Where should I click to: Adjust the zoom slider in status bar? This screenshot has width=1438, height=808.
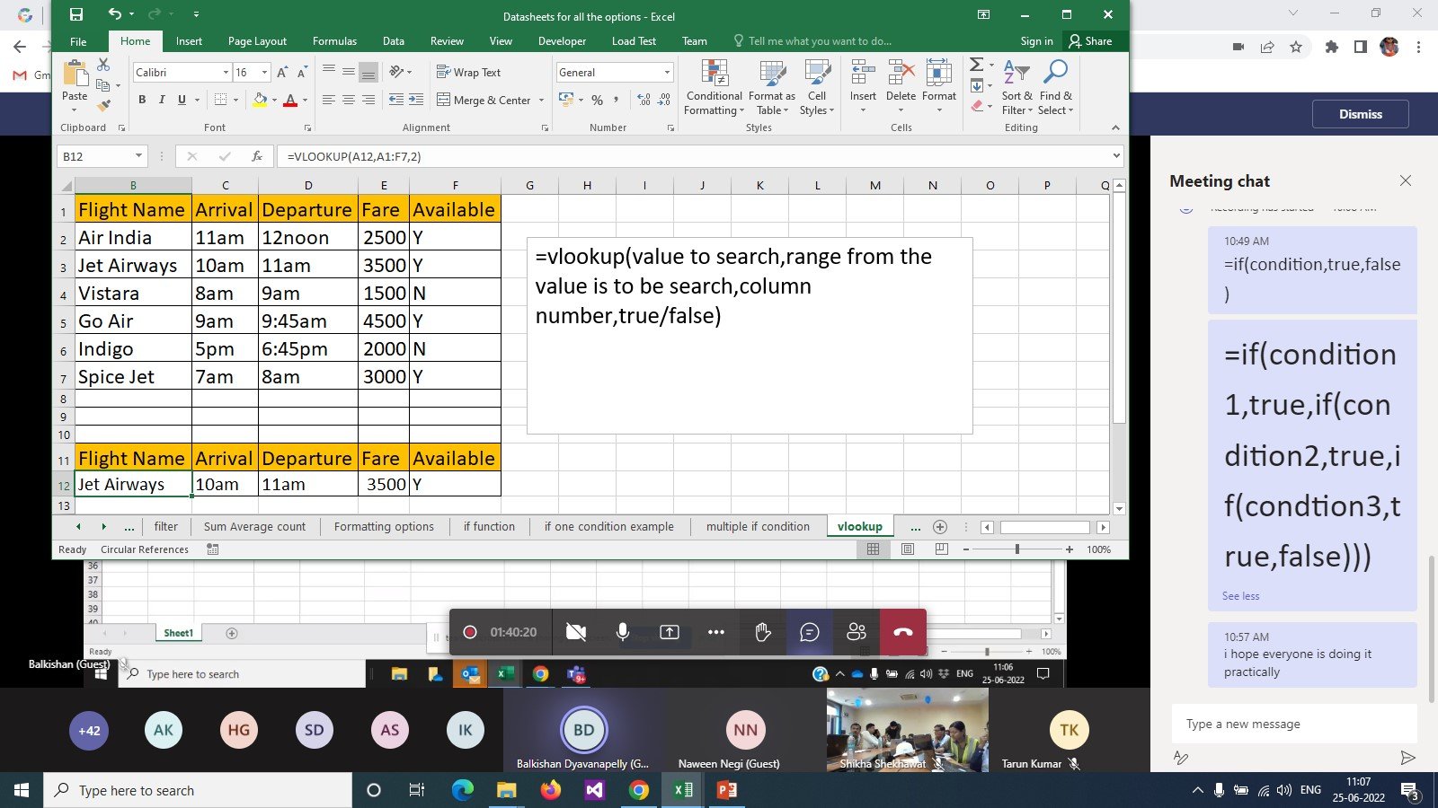pyautogui.click(x=1017, y=549)
